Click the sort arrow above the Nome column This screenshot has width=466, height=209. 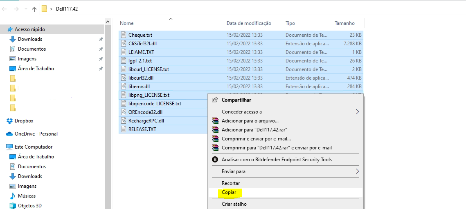click(x=171, y=19)
